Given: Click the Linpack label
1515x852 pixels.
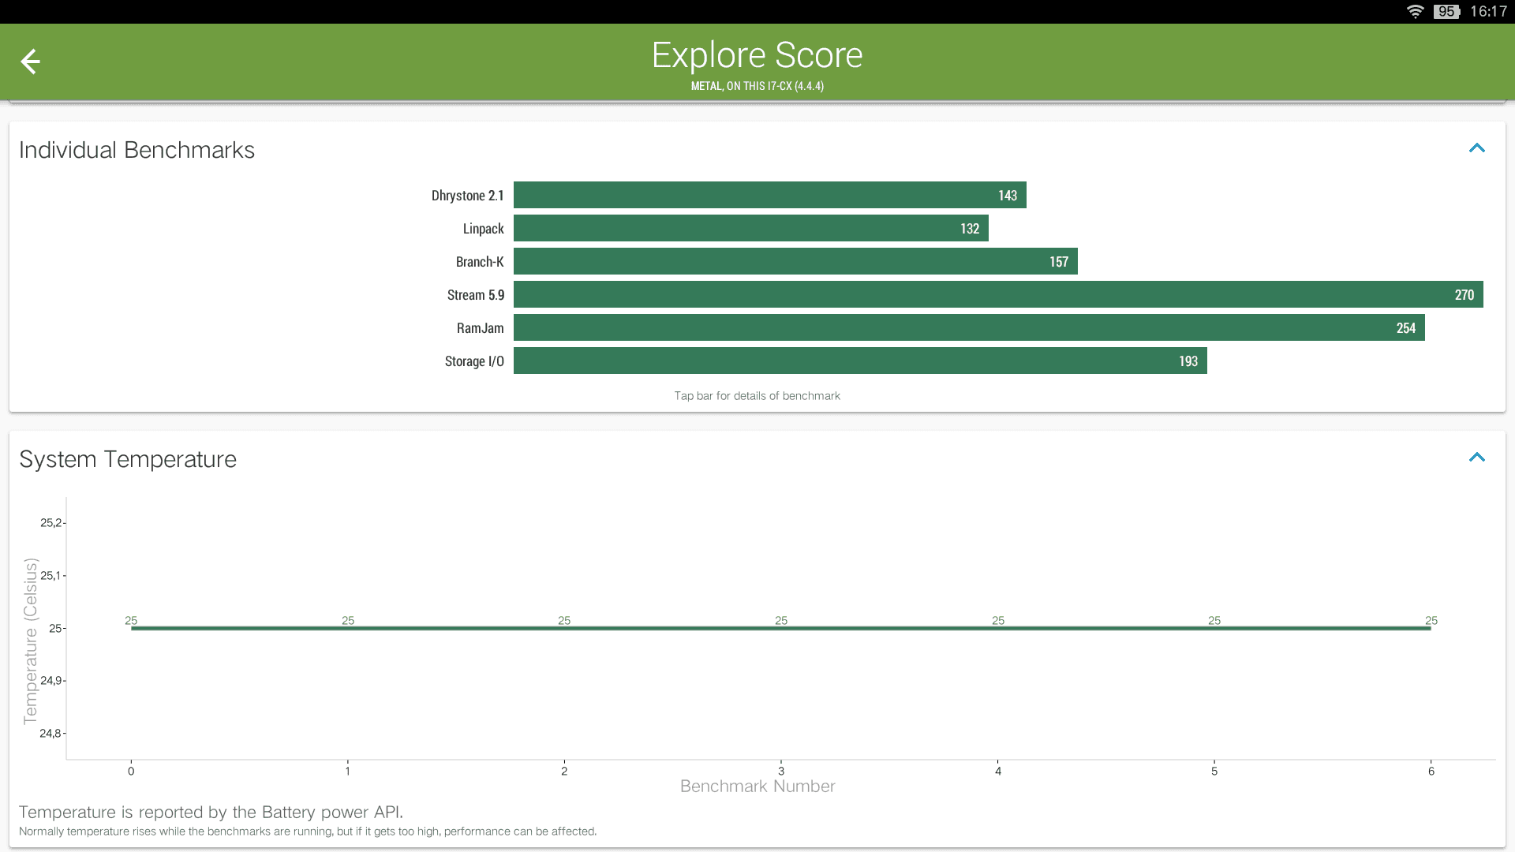Looking at the screenshot, I should click(483, 229).
